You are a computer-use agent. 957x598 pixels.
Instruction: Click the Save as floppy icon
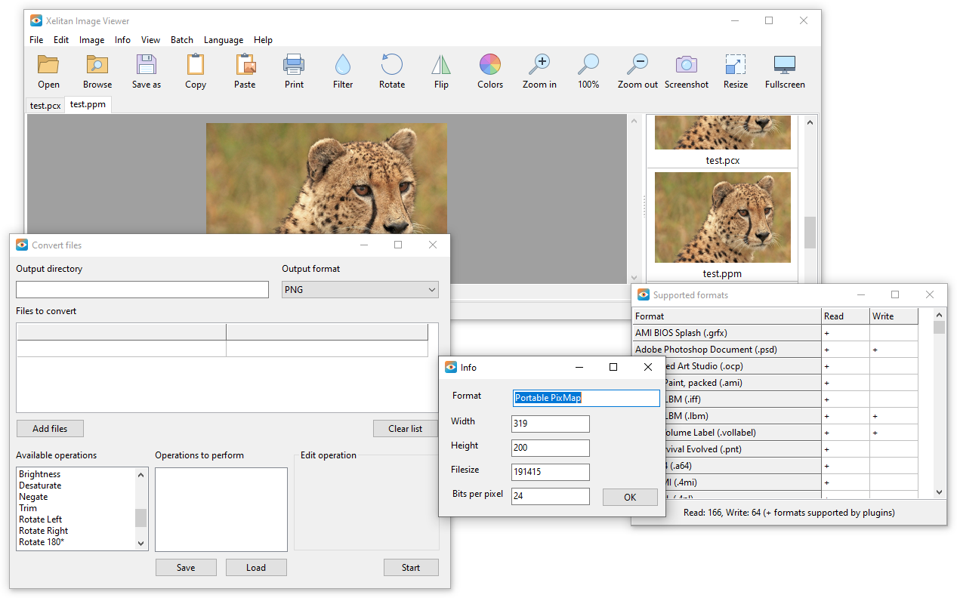click(x=147, y=66)
